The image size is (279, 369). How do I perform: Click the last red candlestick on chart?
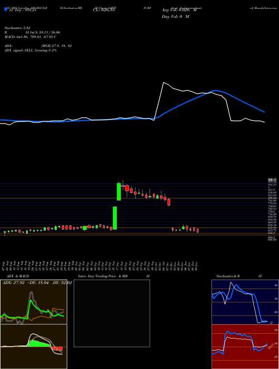(x=198, y=230)
